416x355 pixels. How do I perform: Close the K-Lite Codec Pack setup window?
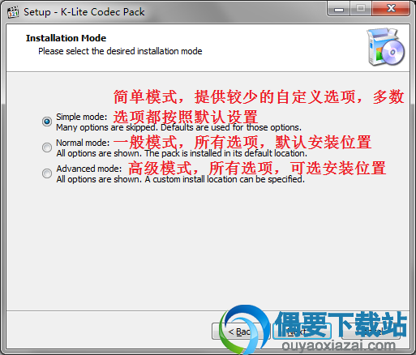coord(391,9)
